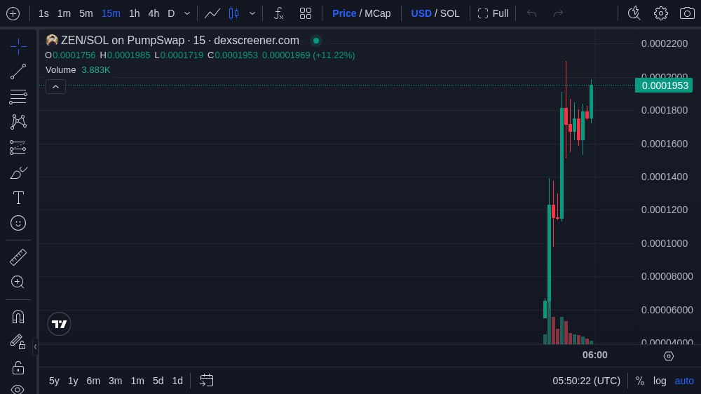Click the current price label 0.0001953
Screen dimensions: 701x394
pos(662,86)
